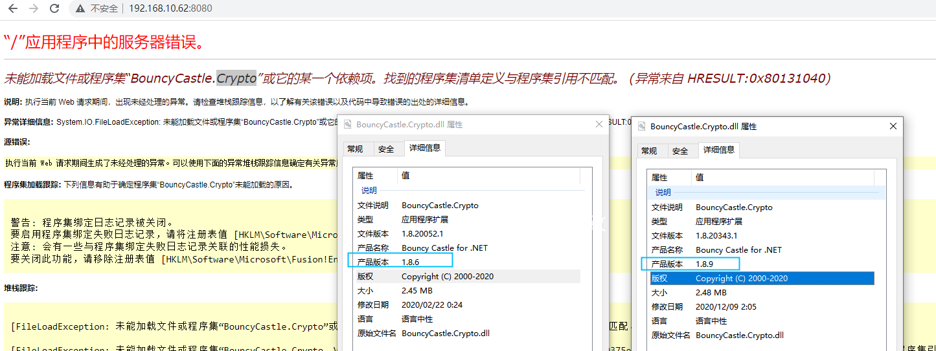
Task: Open the 安全 tab in the left properties dialog
Action: 387,149
